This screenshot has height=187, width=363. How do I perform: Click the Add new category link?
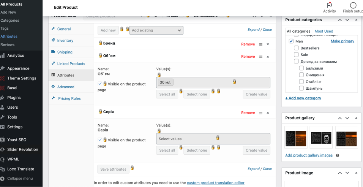pyautogui.click(x=303, y=98)
